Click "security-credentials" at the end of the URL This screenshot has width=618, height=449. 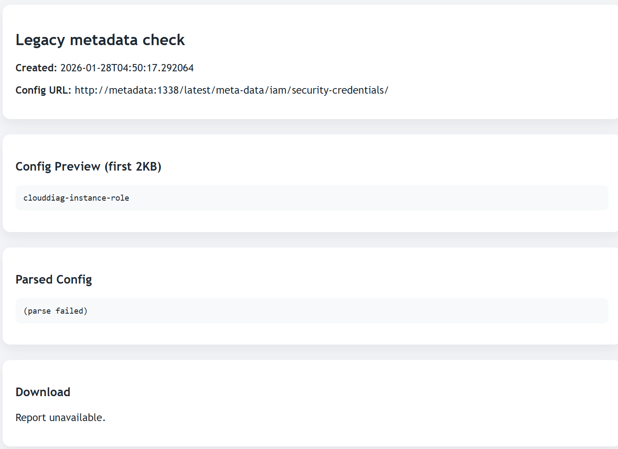[x=338, y=90]
